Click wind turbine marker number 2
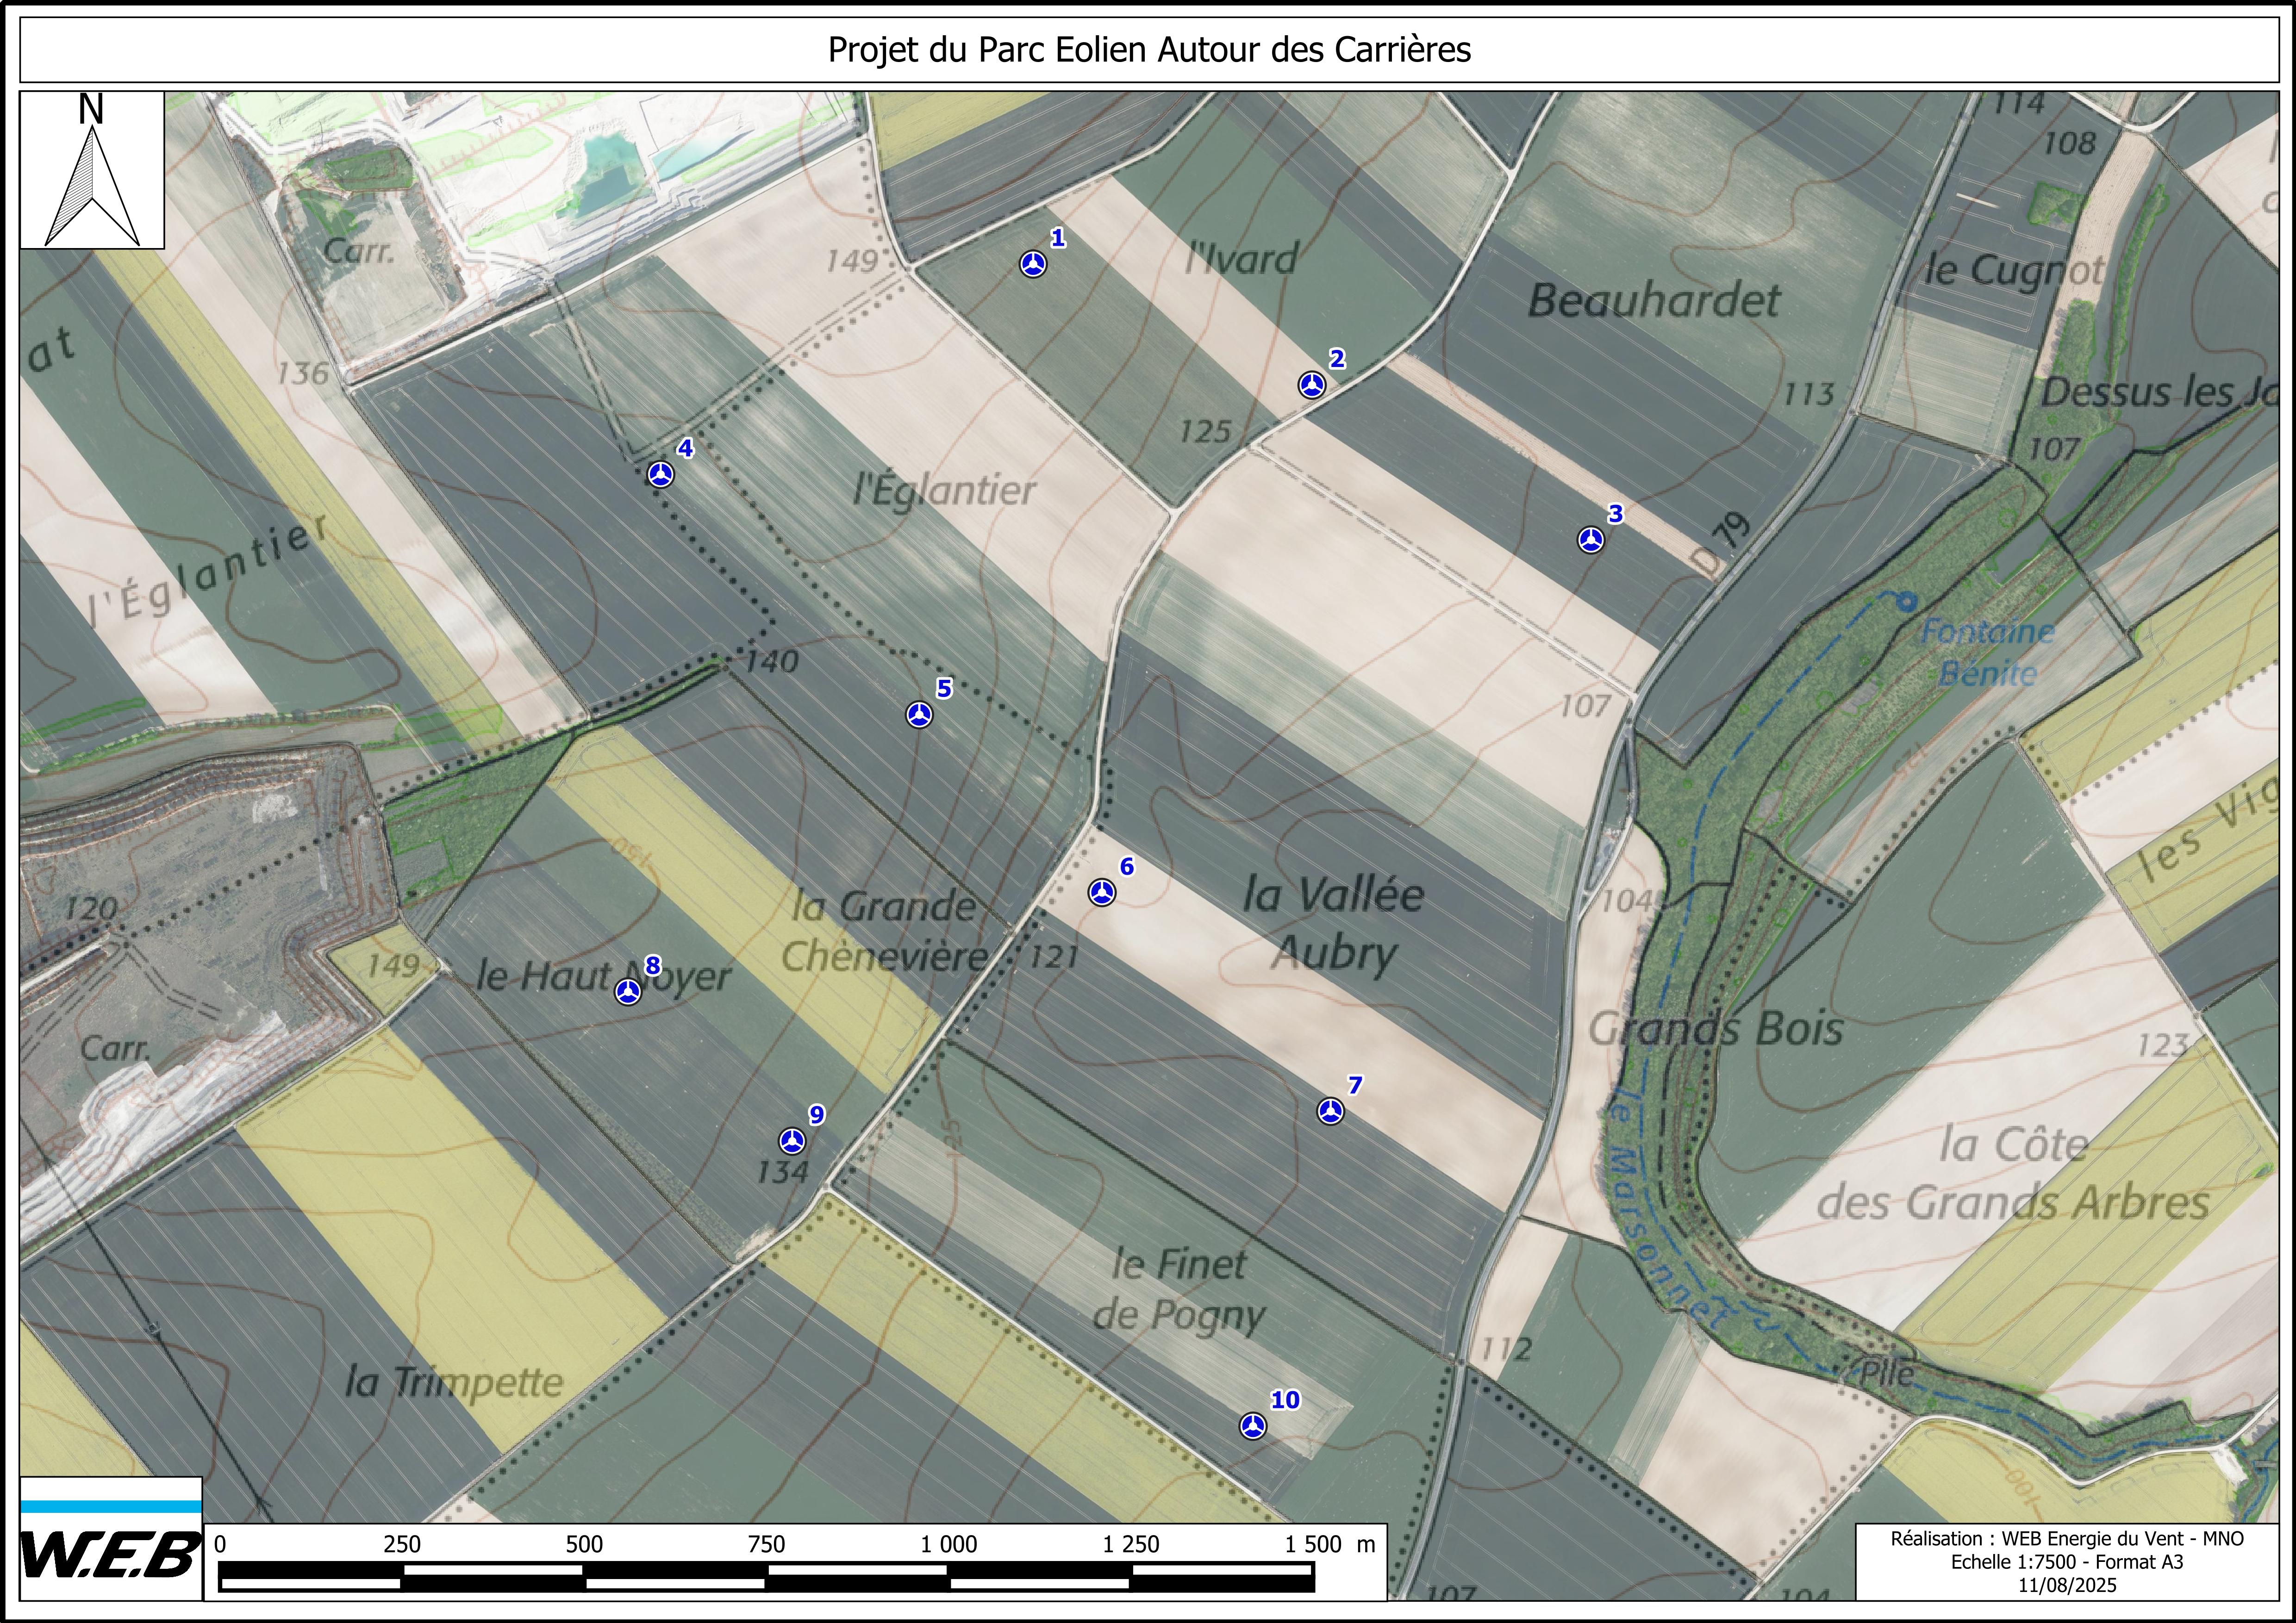Image resolution: width=2296 pixels, height=1623 pixels. coord(1312,384)
